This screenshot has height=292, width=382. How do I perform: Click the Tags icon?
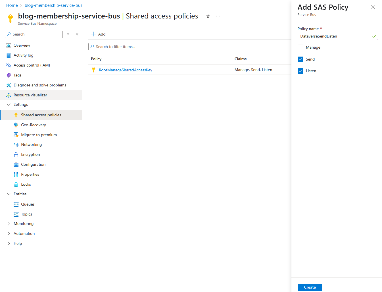(x=9, y=75)
